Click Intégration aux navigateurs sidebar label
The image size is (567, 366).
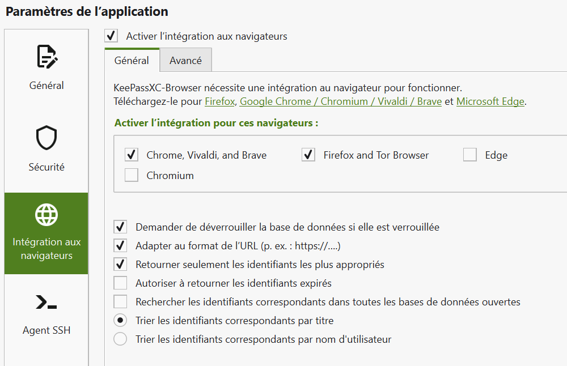(46, 249)
